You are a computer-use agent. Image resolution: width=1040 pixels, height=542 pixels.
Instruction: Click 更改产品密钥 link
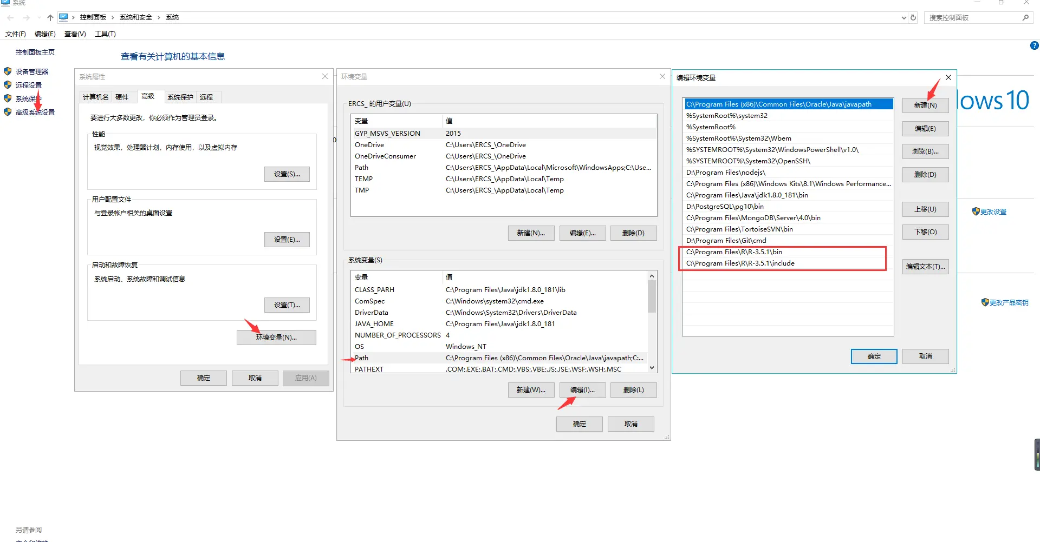point(1009,302)
